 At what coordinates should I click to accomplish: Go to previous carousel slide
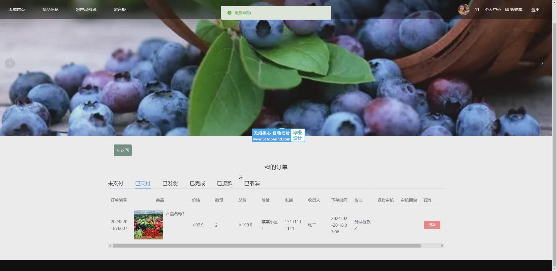(x=10, y=63)
